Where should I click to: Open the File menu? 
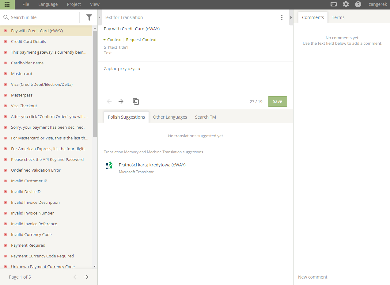coord(26,4)
